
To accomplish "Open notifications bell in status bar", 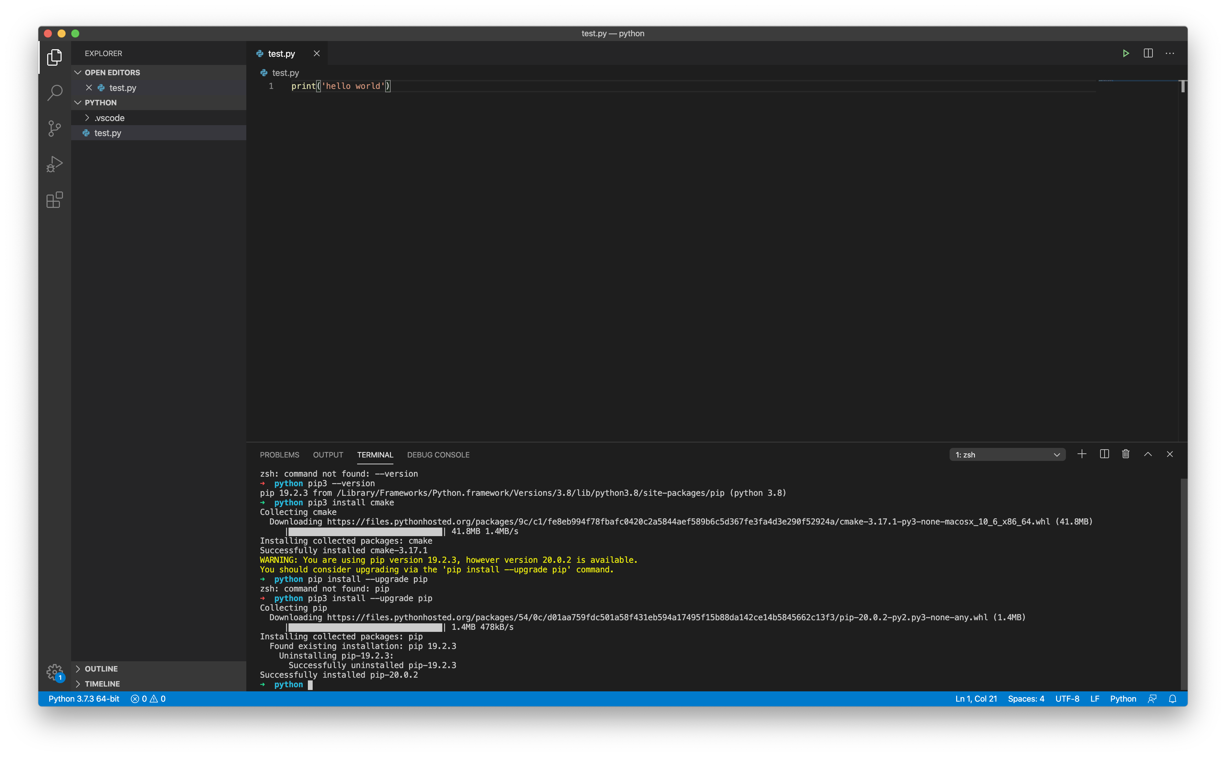I will (1172, 699).
